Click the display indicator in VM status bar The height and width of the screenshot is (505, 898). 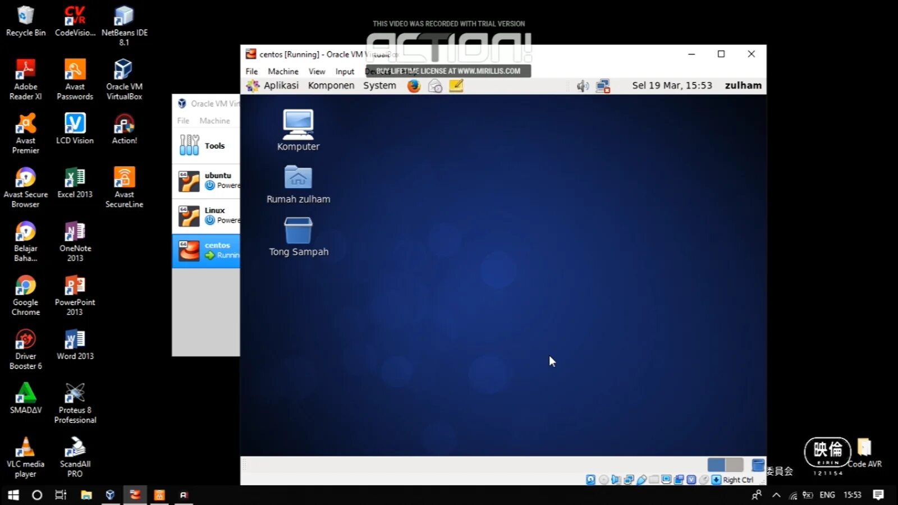point(666,480)
